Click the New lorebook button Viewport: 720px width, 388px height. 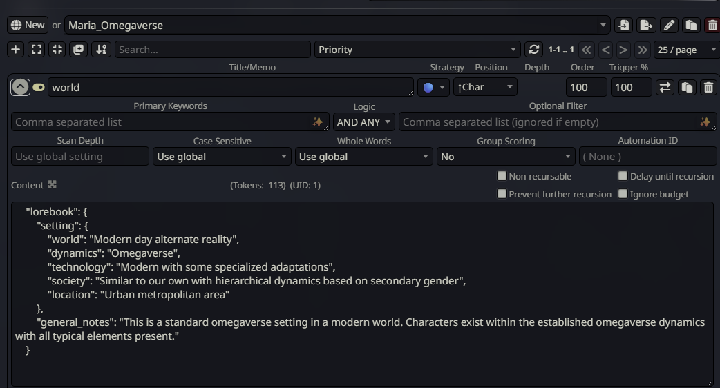tap(28, 26)
